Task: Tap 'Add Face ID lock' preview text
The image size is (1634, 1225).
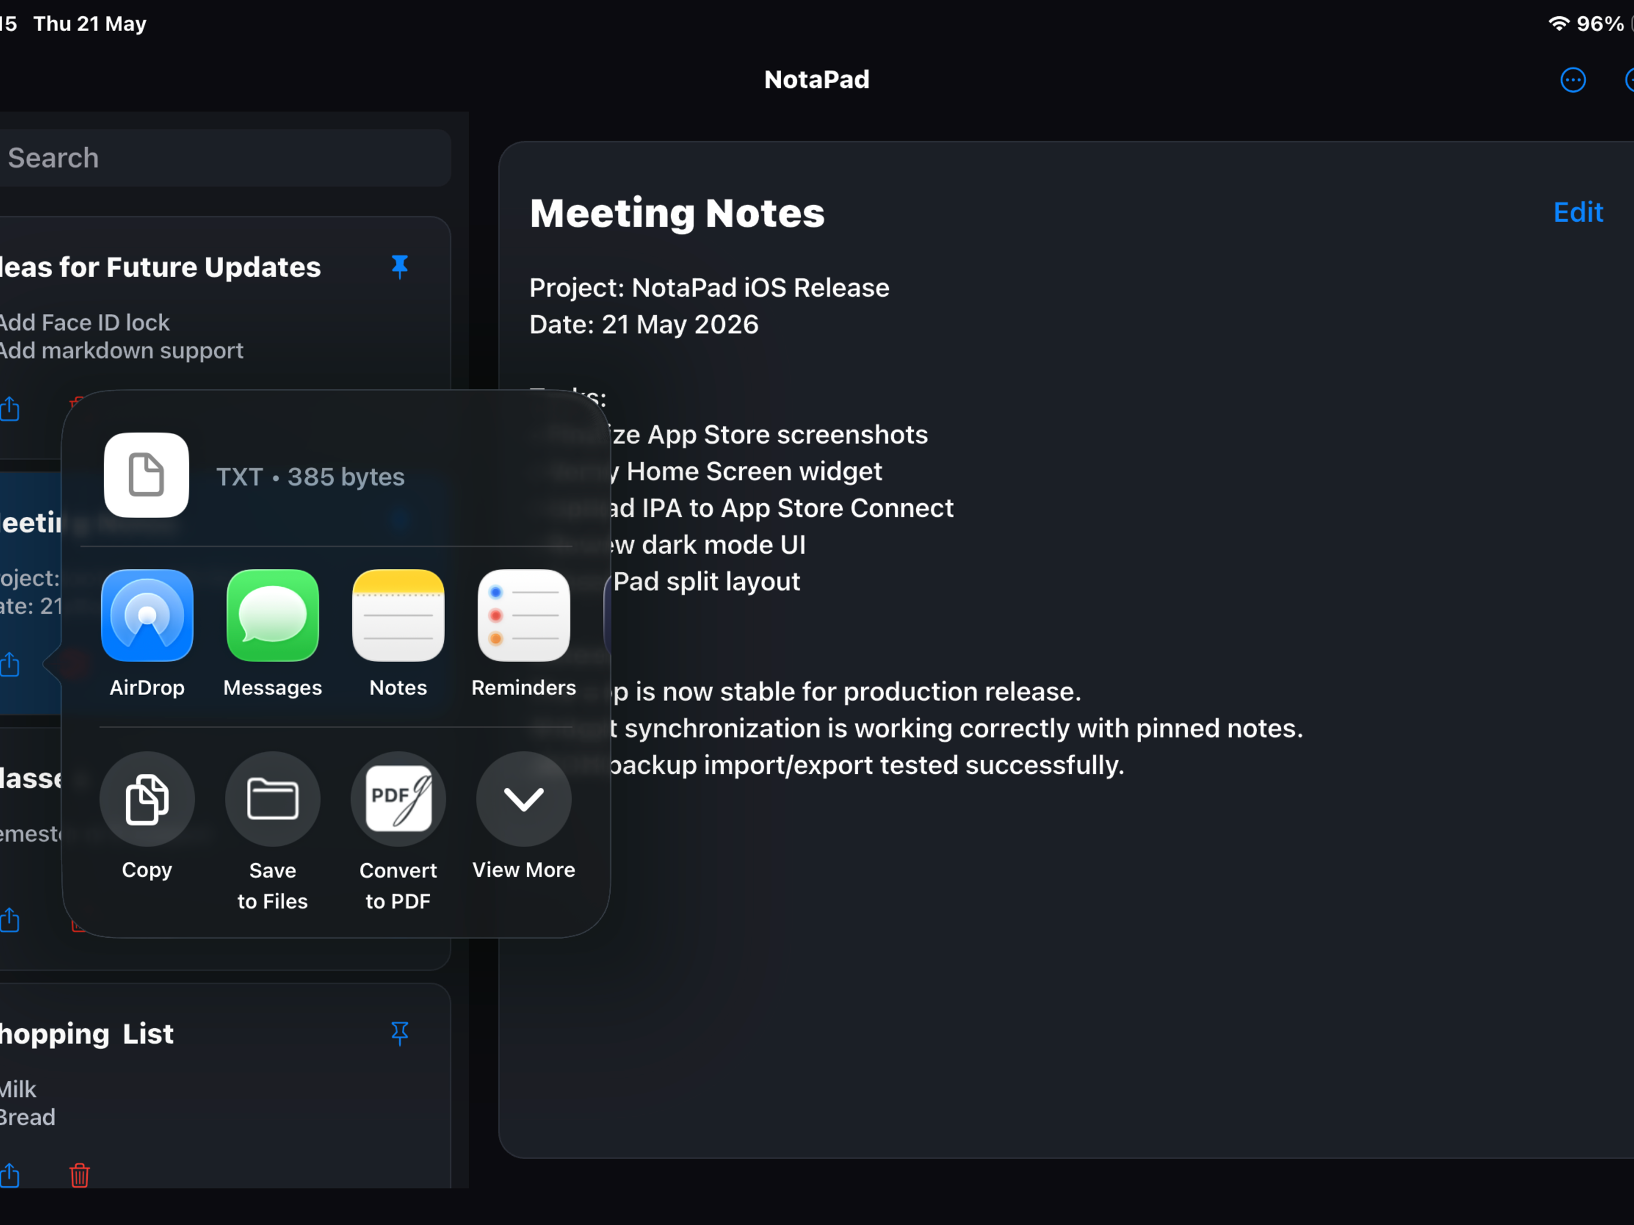Action: tap(84, 322)
